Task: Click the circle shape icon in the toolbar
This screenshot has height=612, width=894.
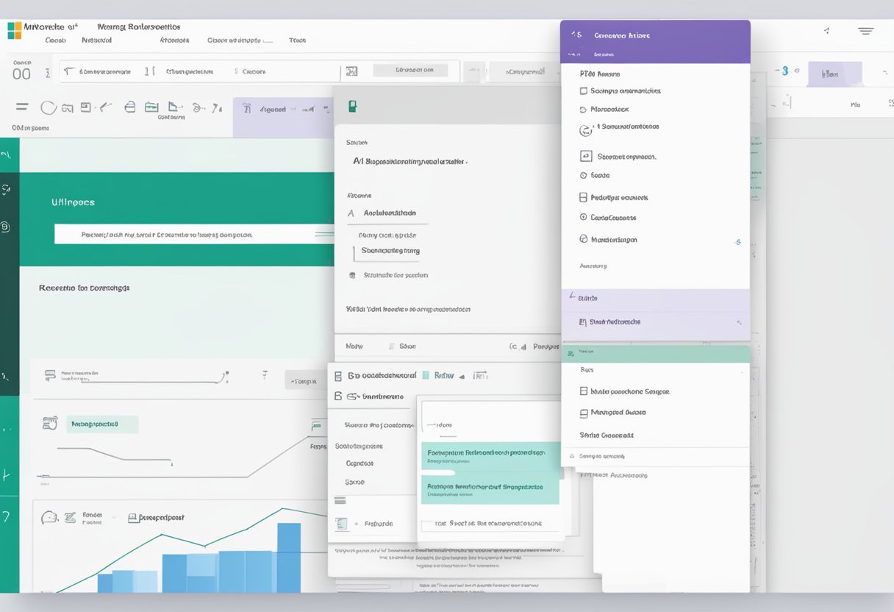Action: pos(48,108)
